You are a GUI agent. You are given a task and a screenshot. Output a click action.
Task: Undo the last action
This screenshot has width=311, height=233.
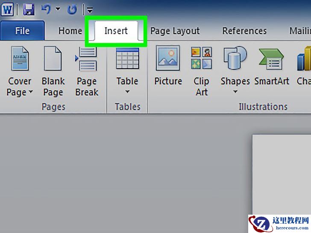[x=46, y=9]
